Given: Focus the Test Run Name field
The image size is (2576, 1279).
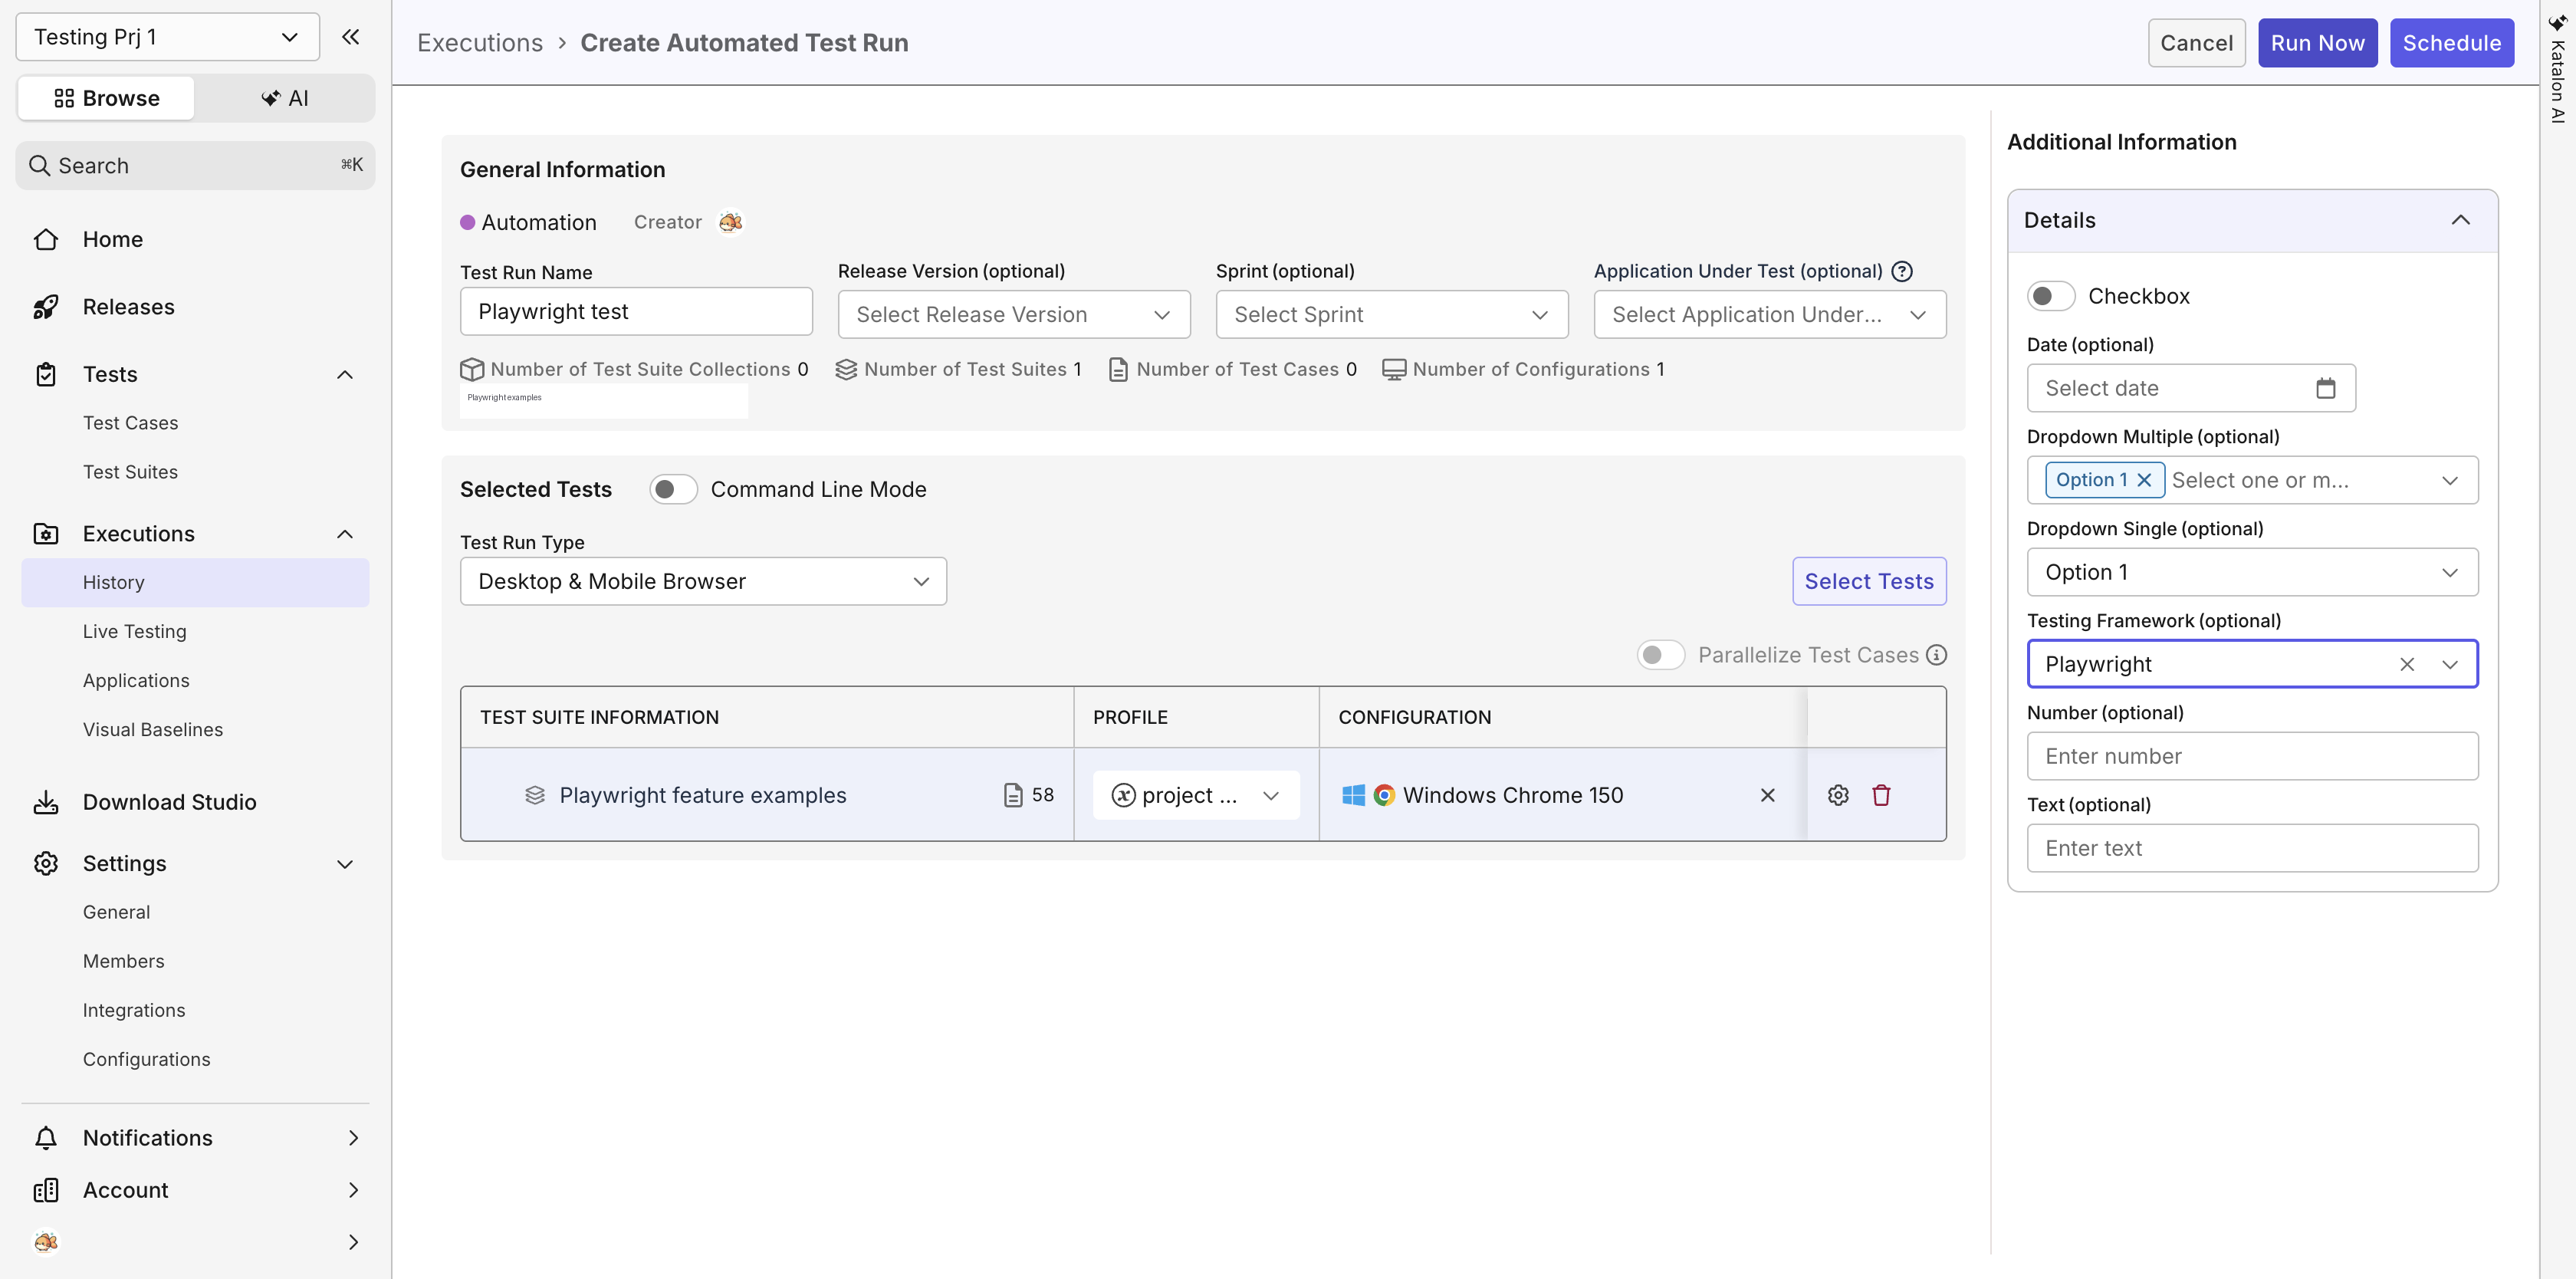Looking at the screenshot, I should [x=636, y=312].
